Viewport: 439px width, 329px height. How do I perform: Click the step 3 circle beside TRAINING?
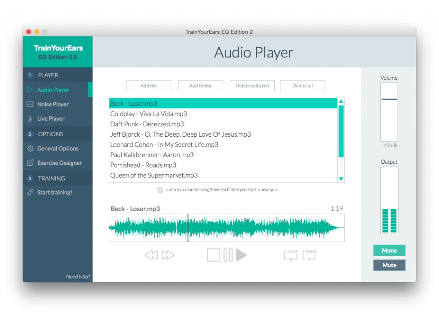pyautogui.click(x=30, y=178)
